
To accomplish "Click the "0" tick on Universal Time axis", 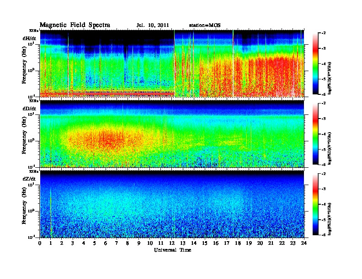I will pyautogui.click(x=40, y=243).
